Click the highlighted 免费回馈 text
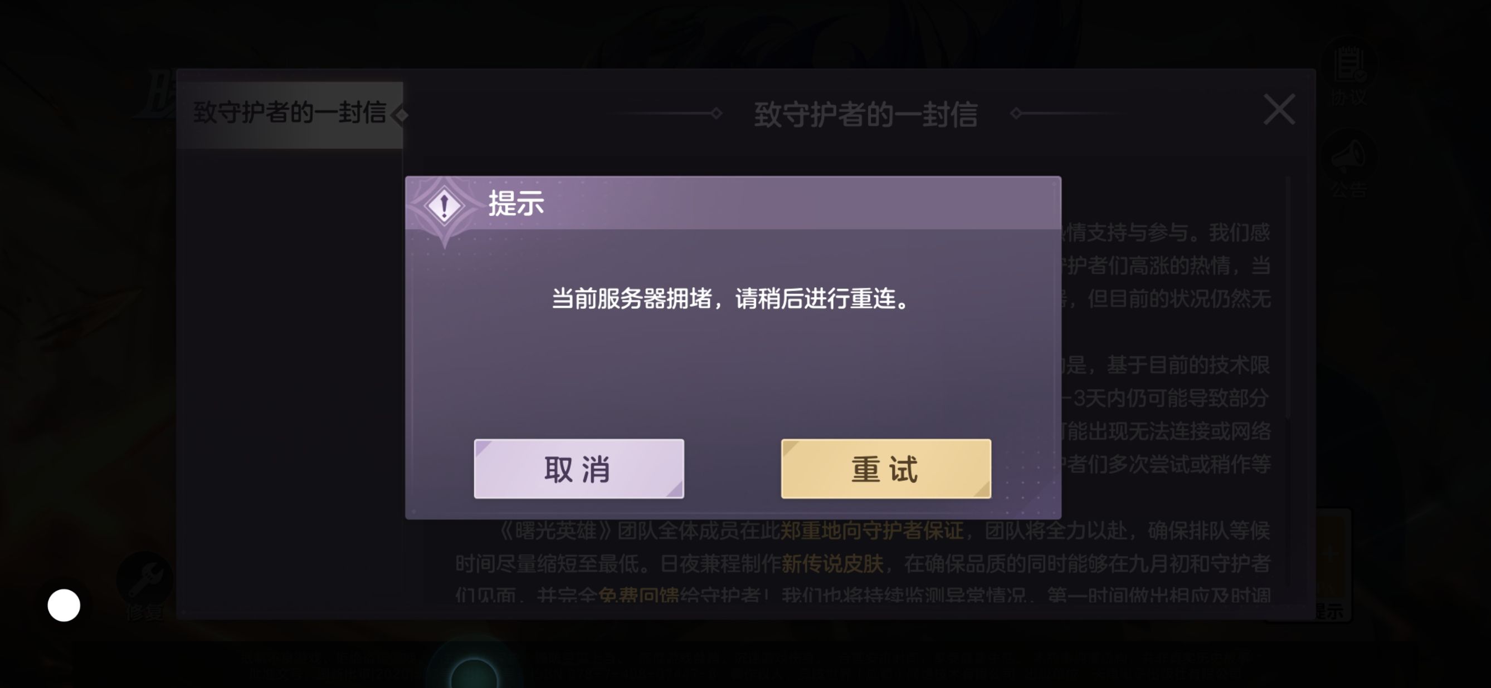This screenshot has height=688, width=1491. point(639,595)
